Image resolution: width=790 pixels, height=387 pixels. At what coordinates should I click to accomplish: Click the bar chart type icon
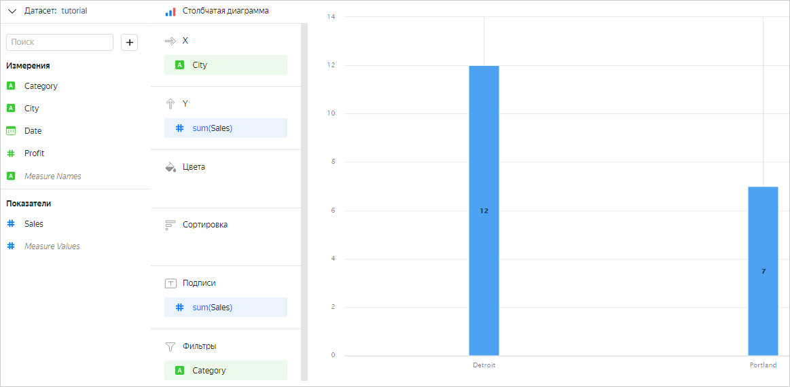pos(170,12)
